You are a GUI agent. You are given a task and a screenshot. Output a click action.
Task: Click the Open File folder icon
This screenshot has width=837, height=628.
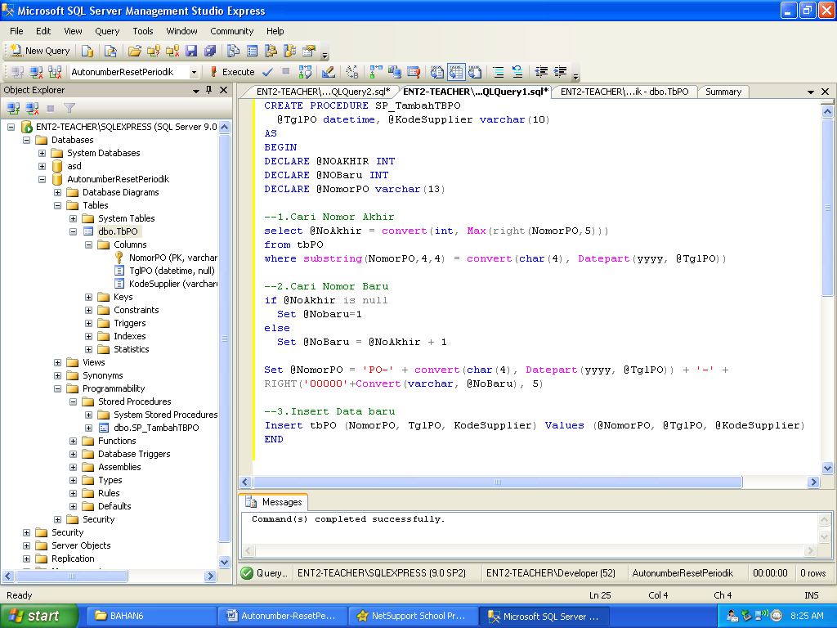tap(135, 51)
